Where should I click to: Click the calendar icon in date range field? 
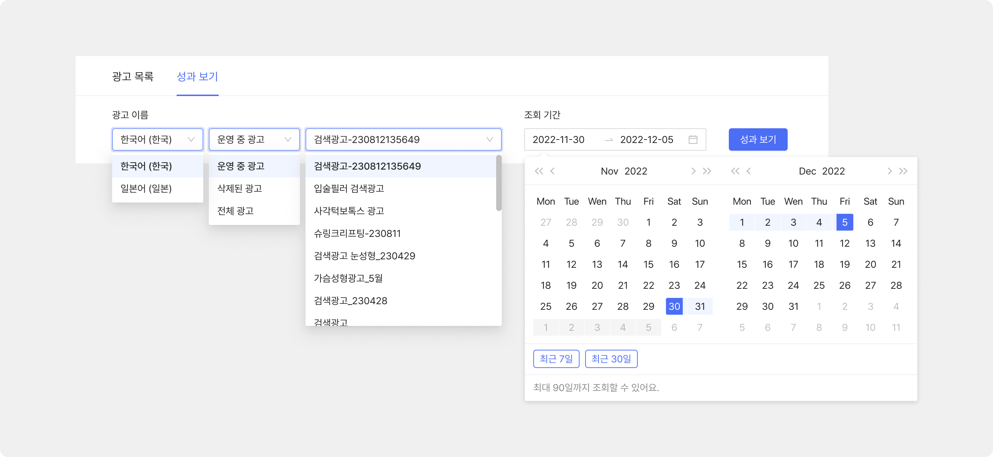pos(693,139)
